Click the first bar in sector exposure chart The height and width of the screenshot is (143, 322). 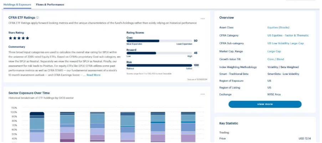37,127
